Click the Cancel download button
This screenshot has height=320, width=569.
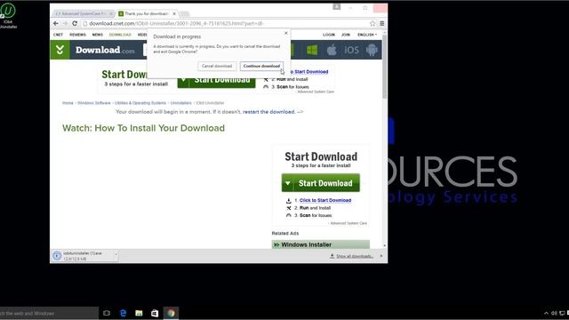click(217, 66)
